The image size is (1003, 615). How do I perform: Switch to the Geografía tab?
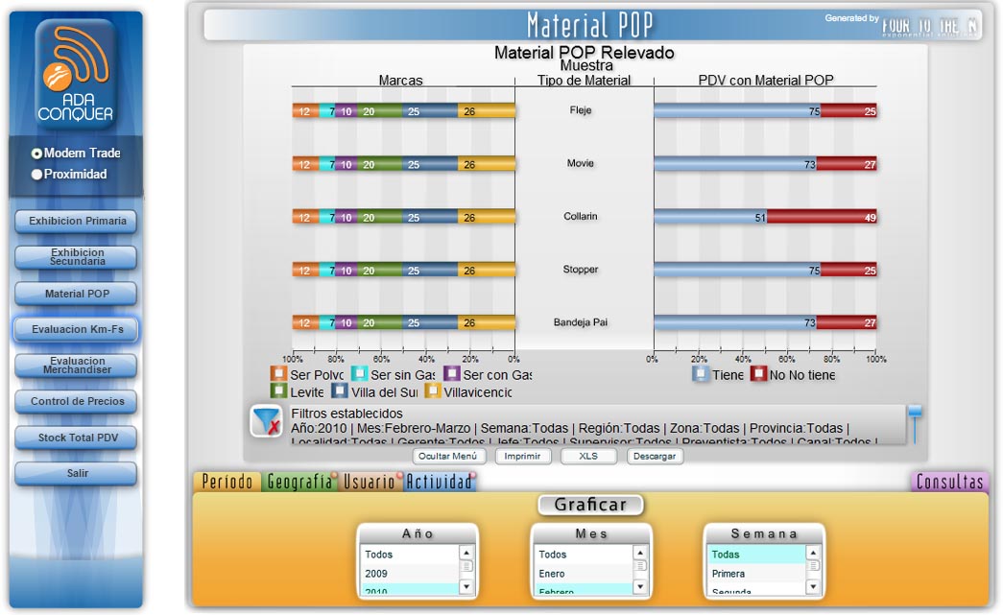(x=299, y=482)
